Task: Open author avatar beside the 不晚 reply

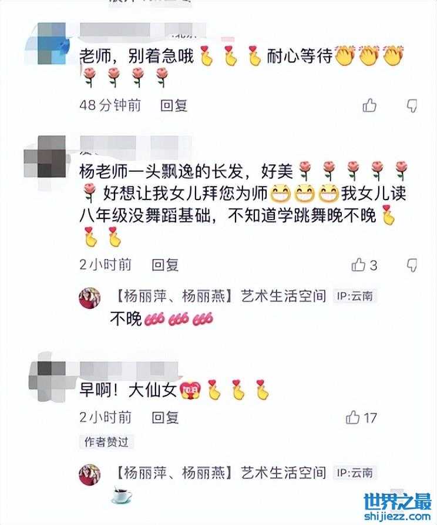Action: [x=89, y=298]
